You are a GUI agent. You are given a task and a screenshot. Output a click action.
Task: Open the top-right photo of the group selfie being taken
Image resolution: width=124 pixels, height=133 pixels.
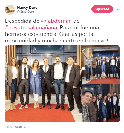coord(101,65)
